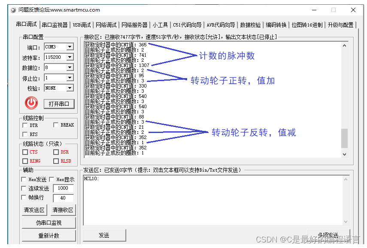Switch to the C51代码向导 tab
Screen dimensions: 367x248
(x=188, y=25)
